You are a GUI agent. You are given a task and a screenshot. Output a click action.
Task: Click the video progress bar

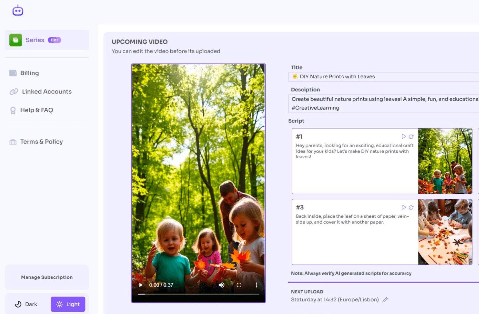[198, 295]
